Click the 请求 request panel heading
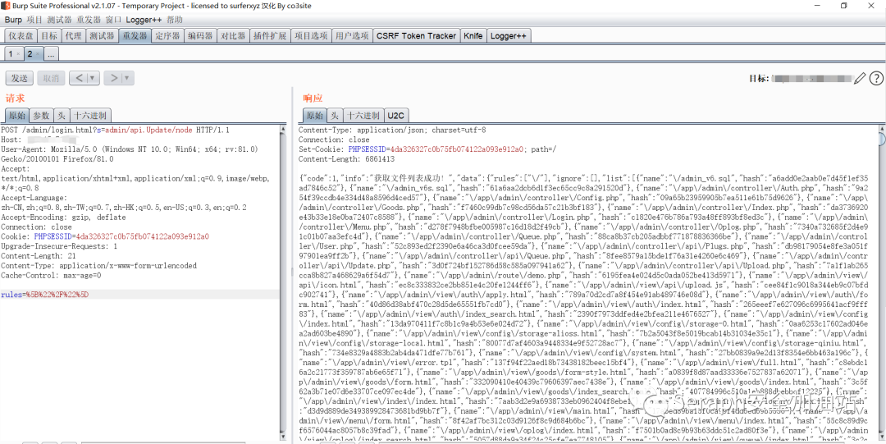 tap(16, 98)
